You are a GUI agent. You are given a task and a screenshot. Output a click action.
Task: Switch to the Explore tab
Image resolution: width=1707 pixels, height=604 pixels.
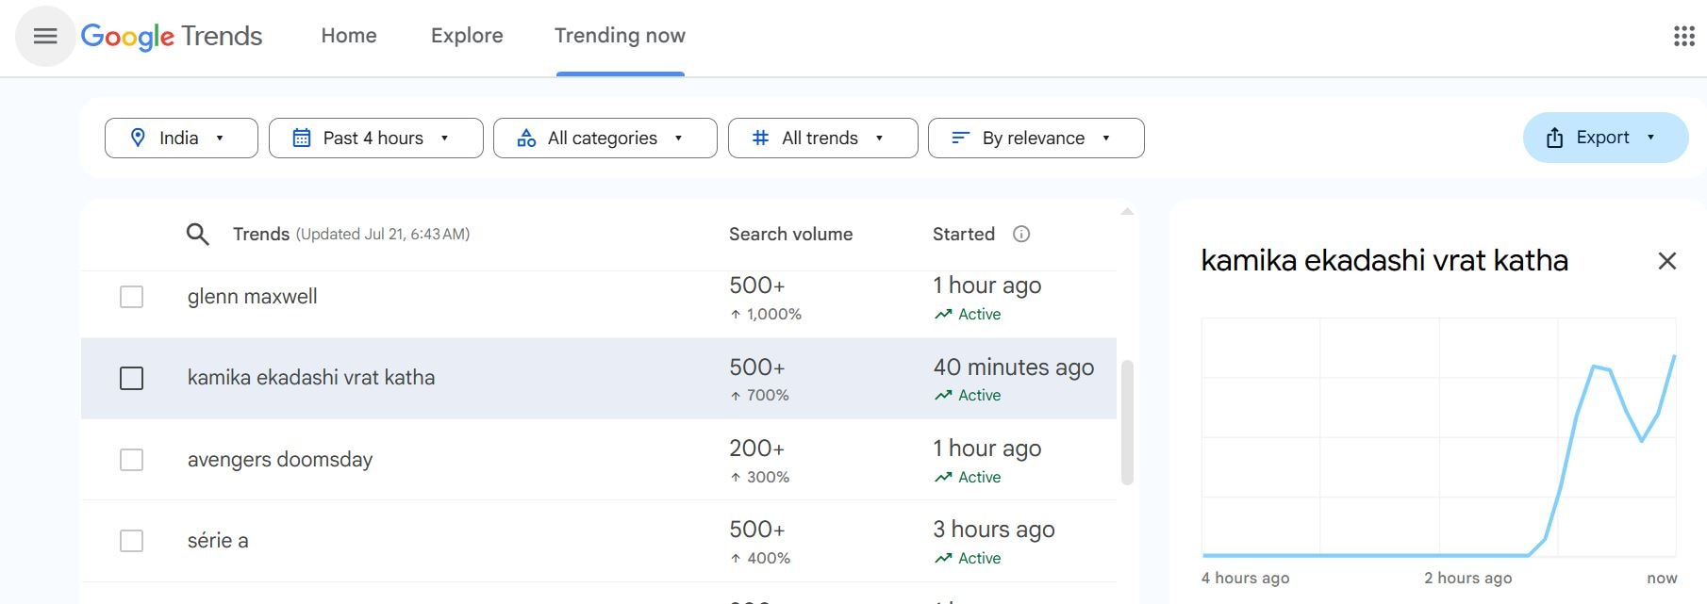point(467,36)
